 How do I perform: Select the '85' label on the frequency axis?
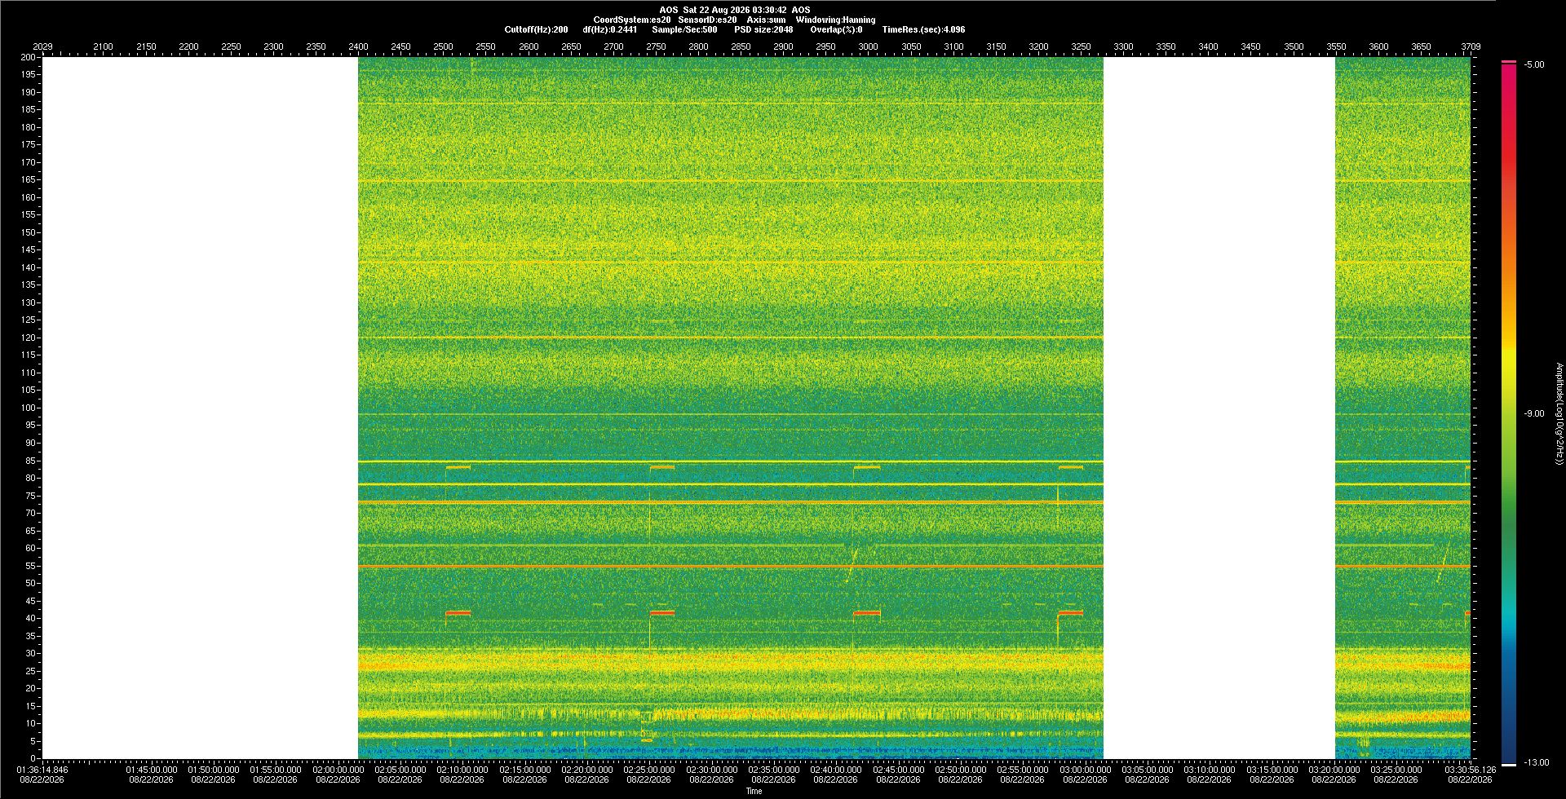(x=31, y=461)
